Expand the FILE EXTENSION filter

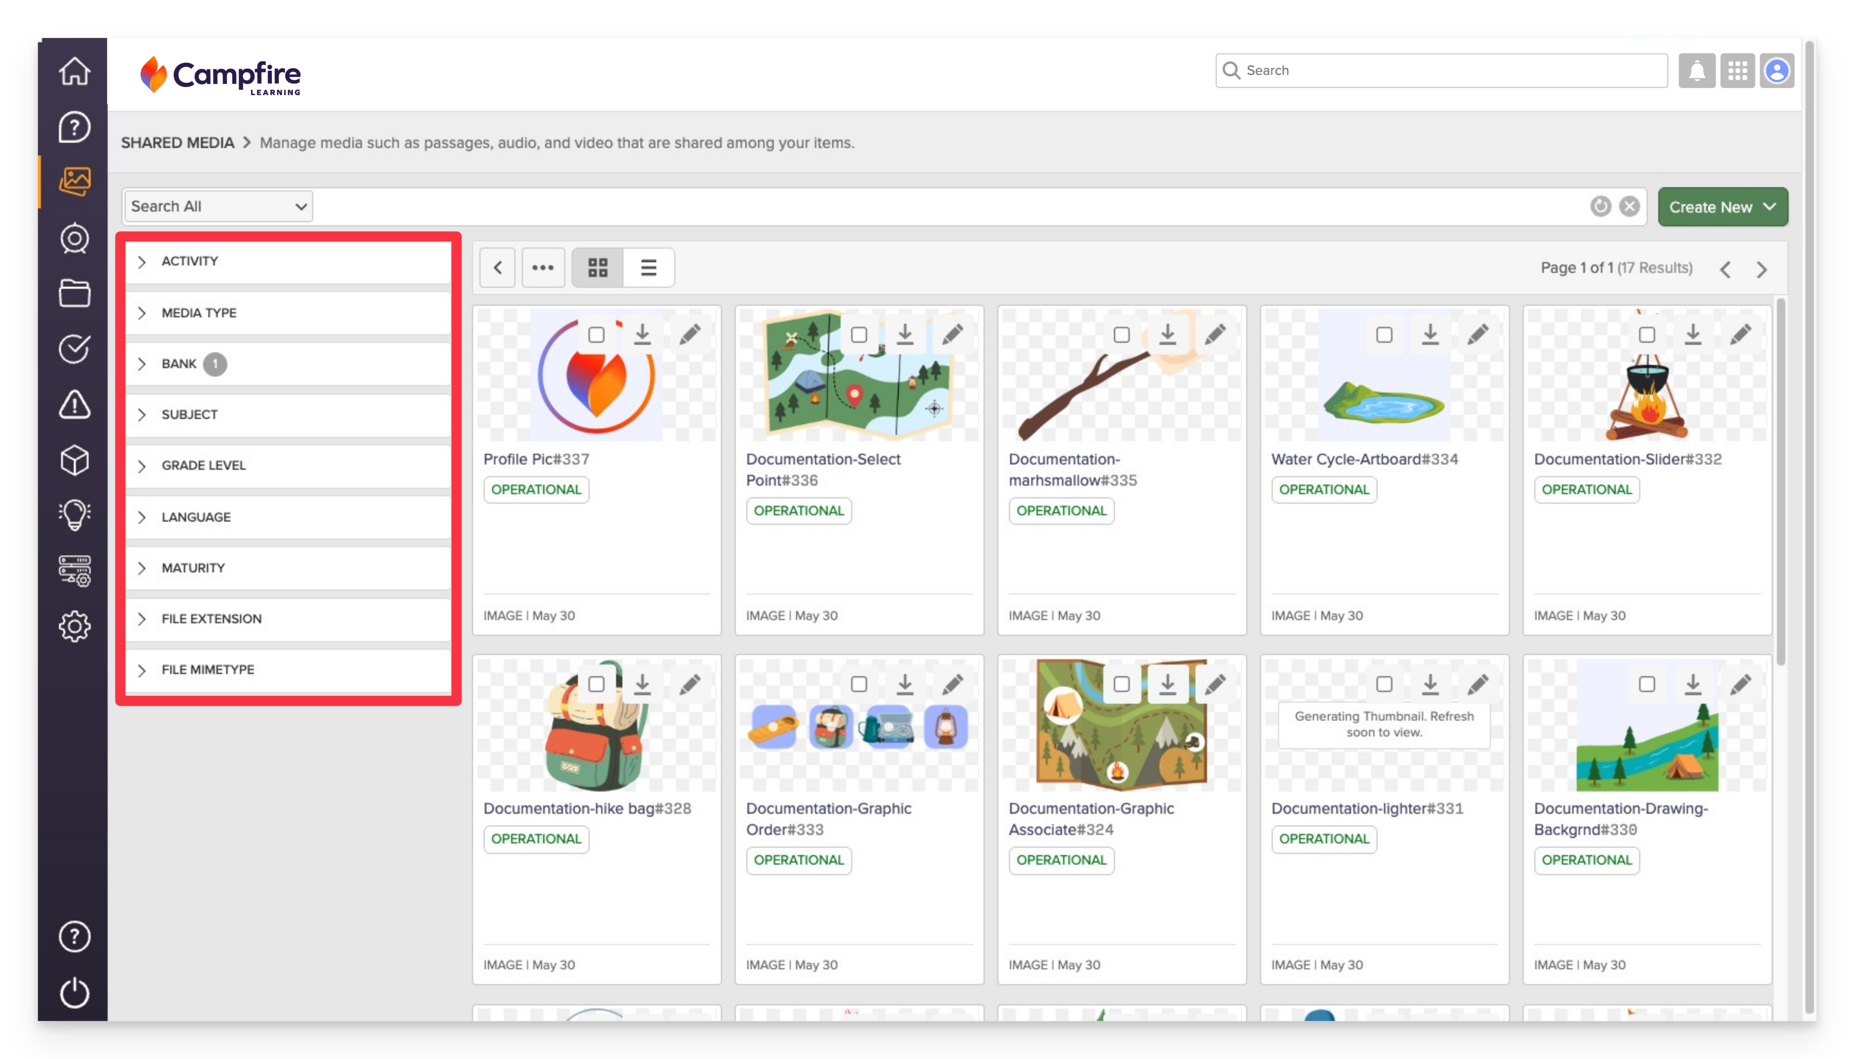[x=288, y=619]
